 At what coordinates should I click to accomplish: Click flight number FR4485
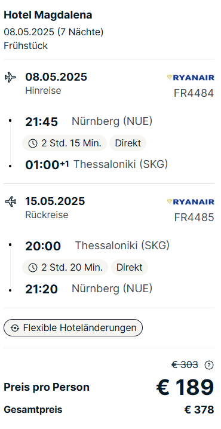194,217
